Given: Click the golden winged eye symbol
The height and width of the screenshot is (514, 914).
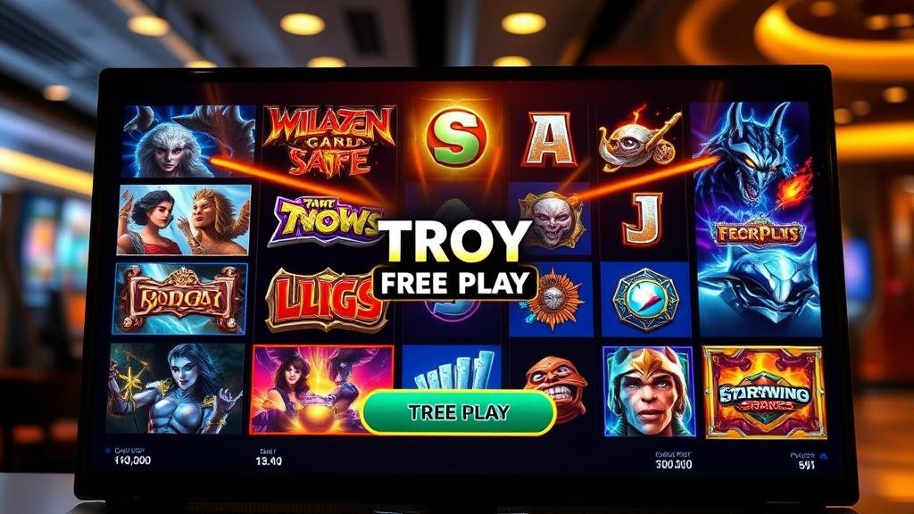Looking at the screenshot, I should pyautogui.click(x=640, y=141).
